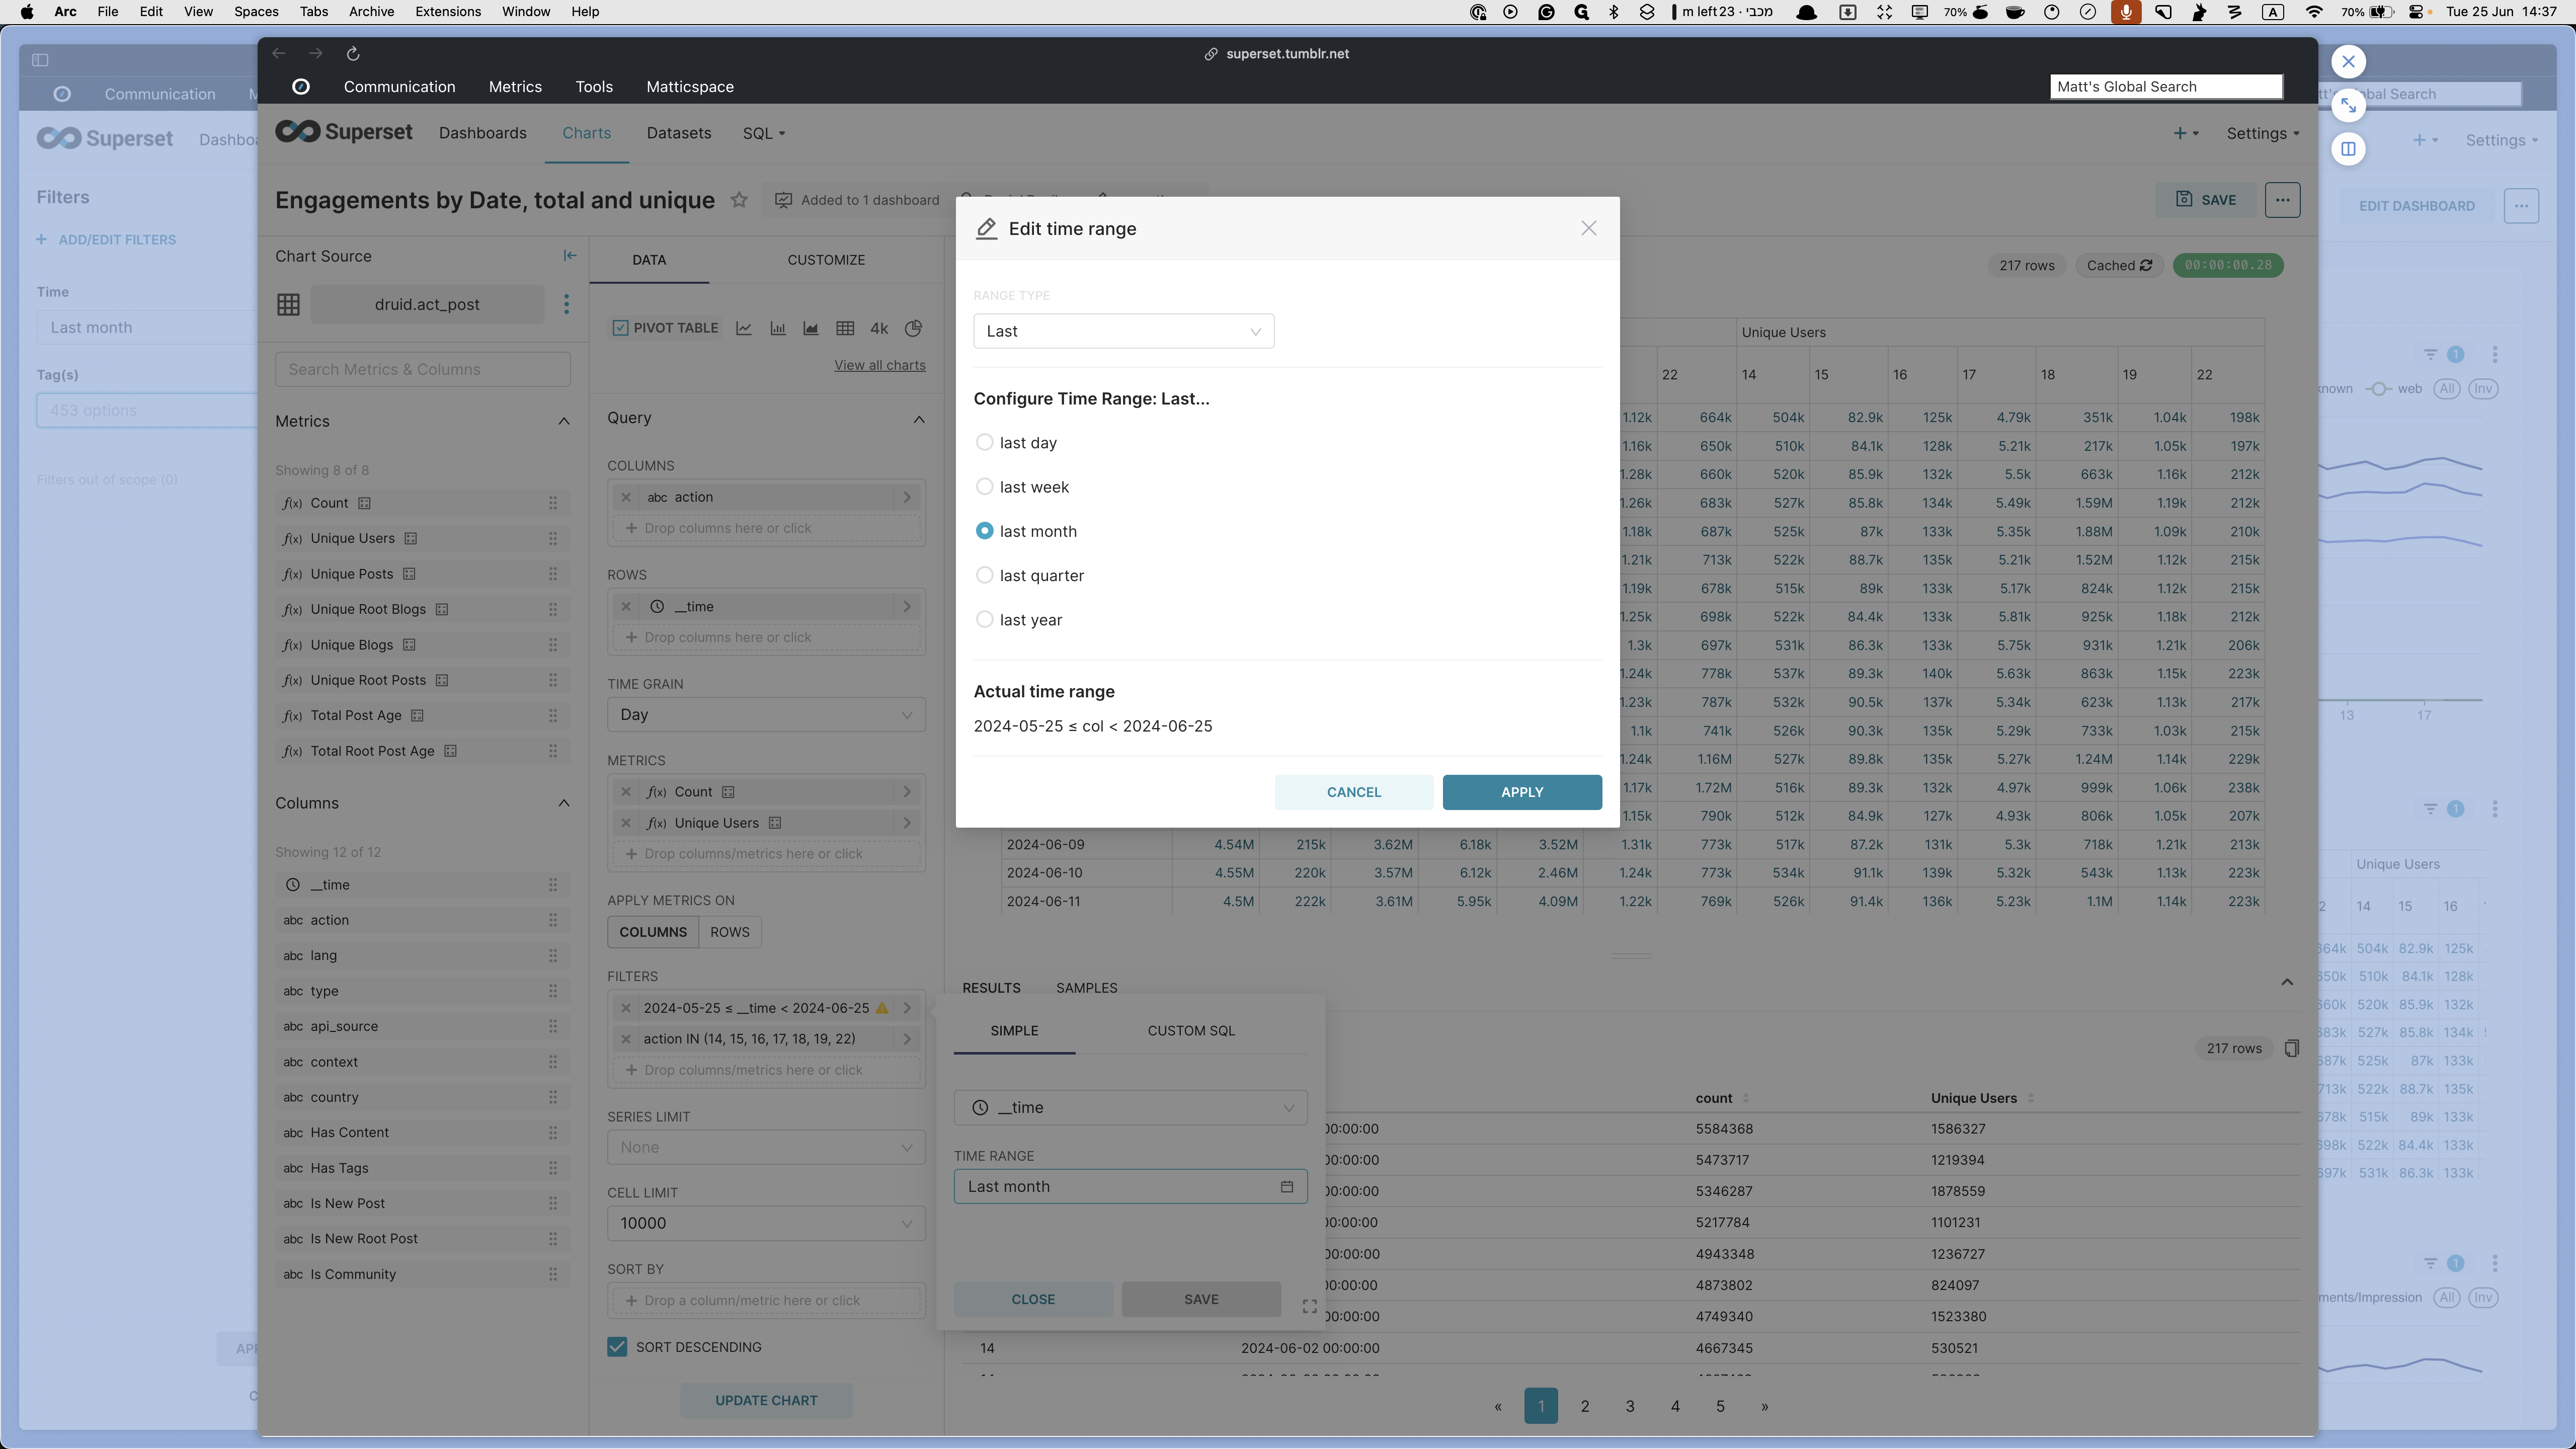Collapse the Metrics section
This screenshot has width=2576, height=1449.
(564, 421)
